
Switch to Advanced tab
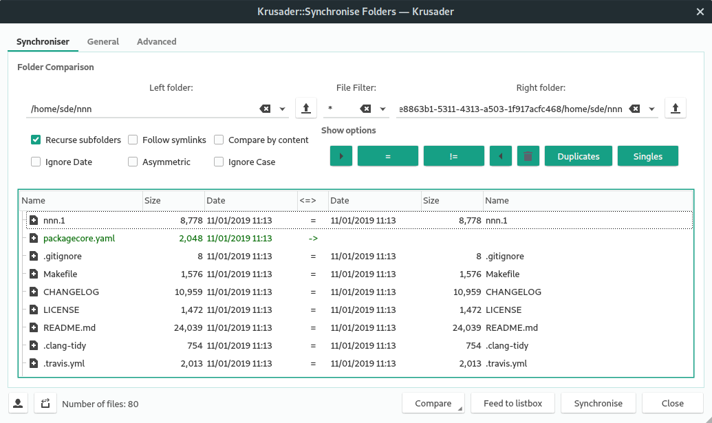click(157, 42)
